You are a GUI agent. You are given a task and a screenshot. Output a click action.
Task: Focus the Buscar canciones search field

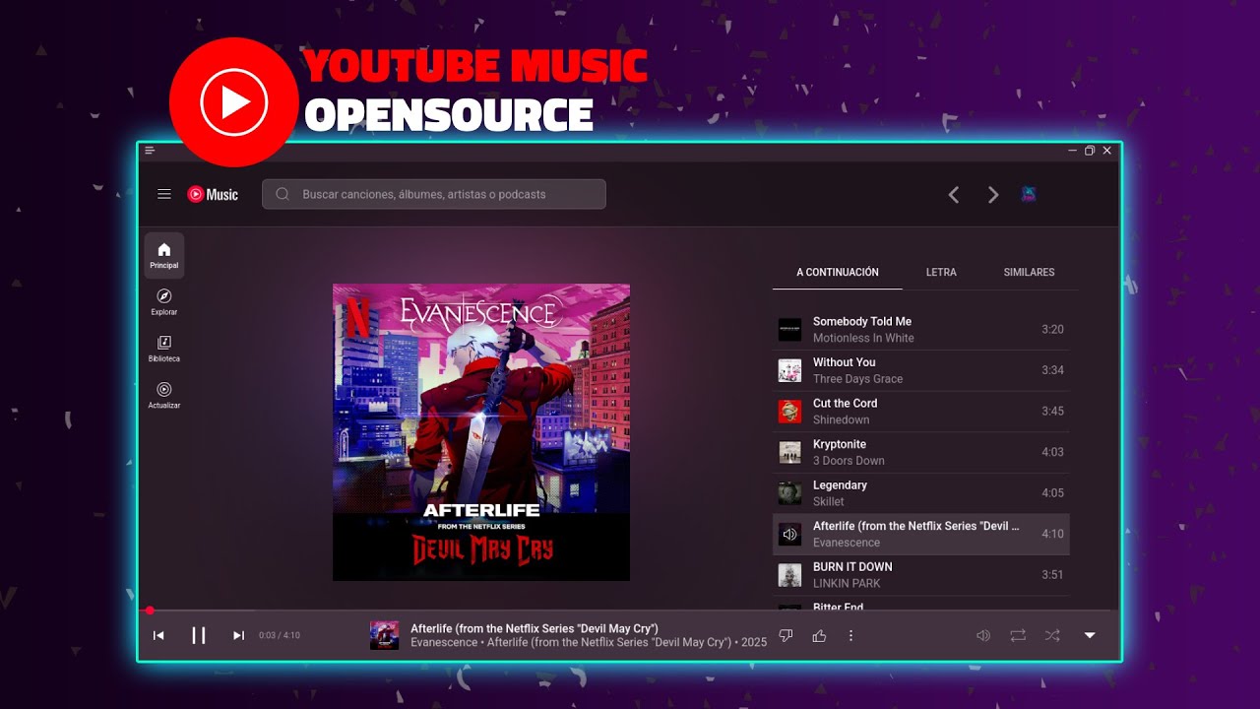[x=434, y=194]
